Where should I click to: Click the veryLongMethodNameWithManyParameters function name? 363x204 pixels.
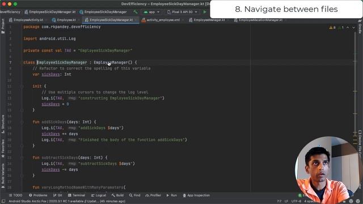point(82,188)
